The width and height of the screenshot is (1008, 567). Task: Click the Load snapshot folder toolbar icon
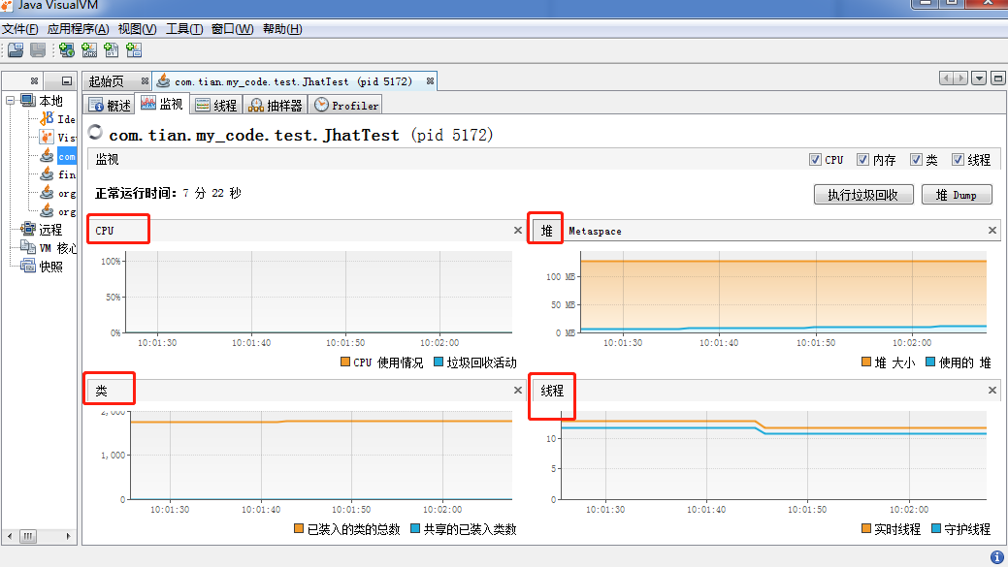(16, 50)
